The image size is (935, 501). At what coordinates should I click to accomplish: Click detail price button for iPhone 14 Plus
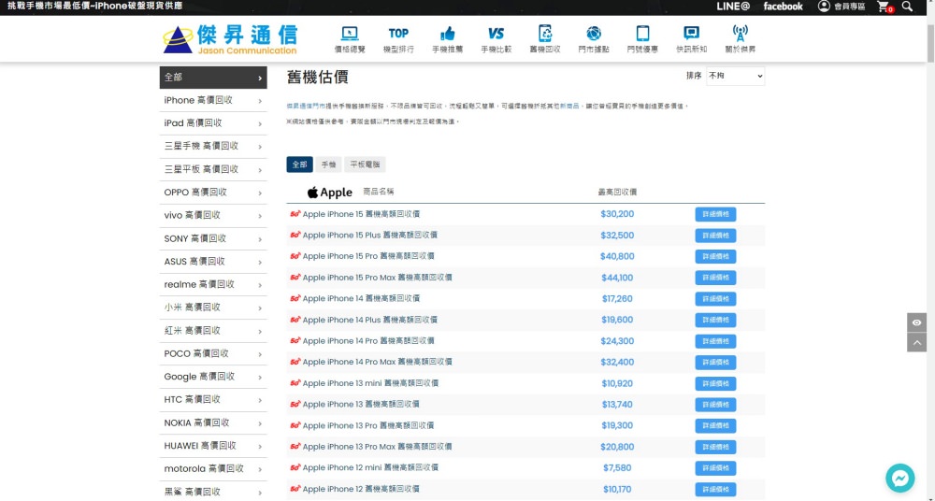(715, 321)
